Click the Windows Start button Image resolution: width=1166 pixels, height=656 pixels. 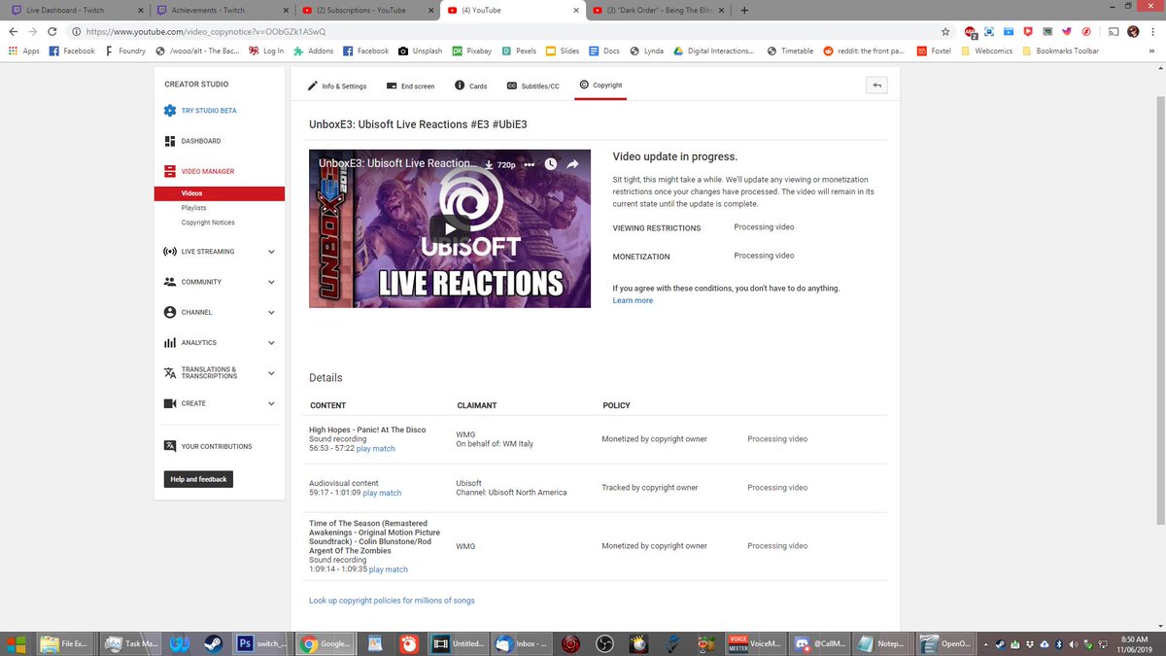16,643
